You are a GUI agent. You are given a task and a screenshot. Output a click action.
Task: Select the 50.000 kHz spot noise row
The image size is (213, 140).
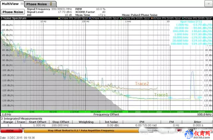(x=192, y=41)
